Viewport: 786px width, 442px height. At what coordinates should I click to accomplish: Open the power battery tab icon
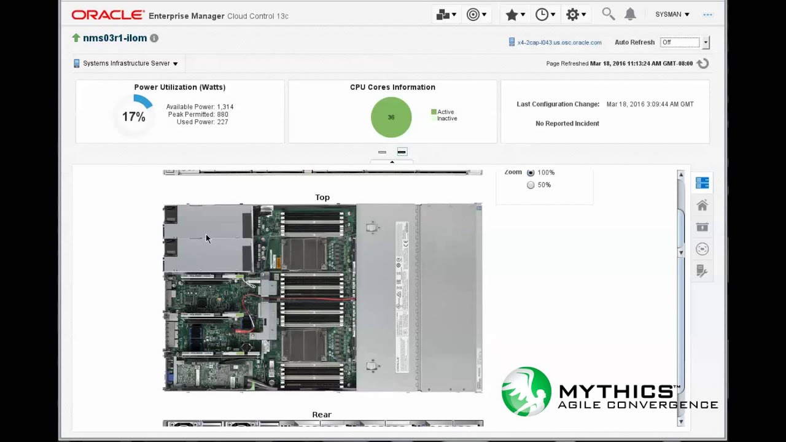[702, 227]
